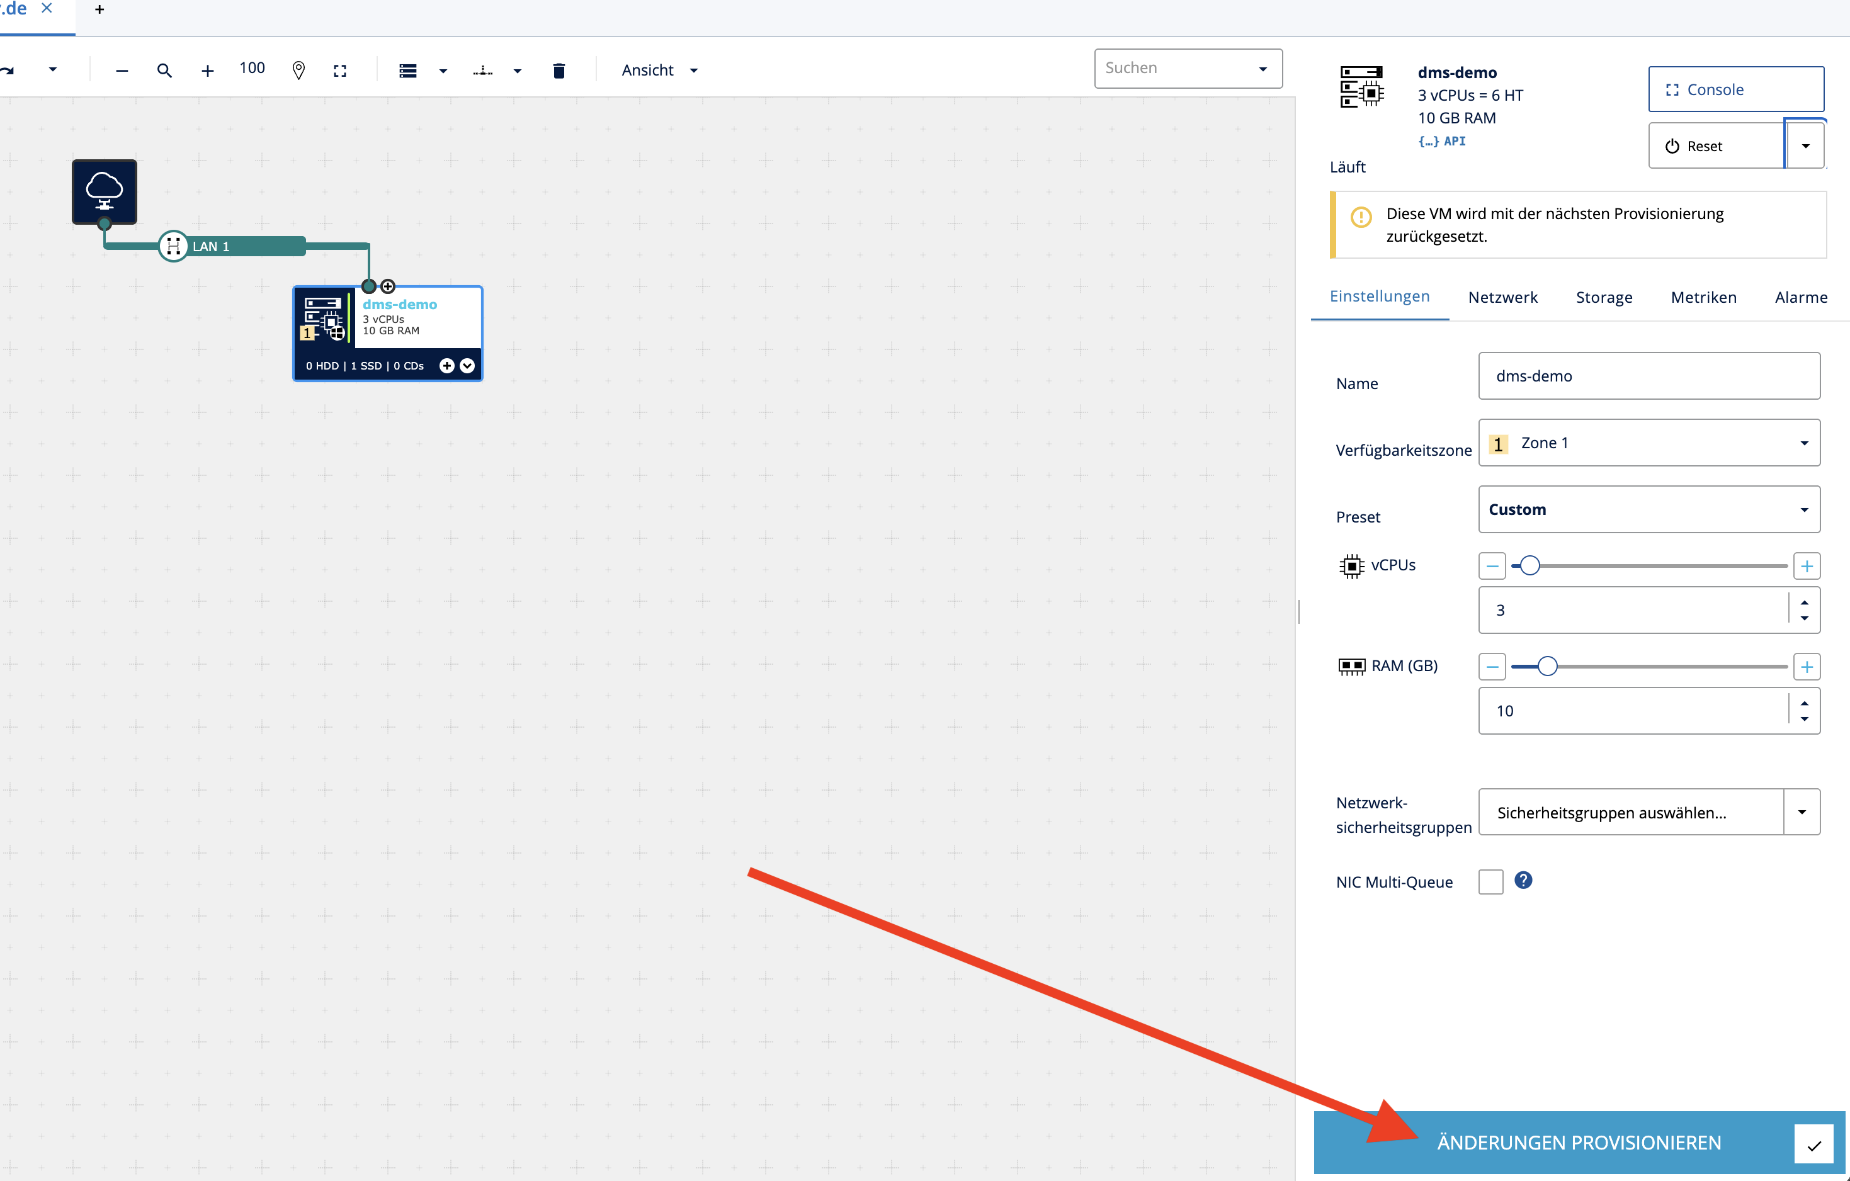The height and width of the screenshot is (1181, 1850).
Task: Expand the Reset button dropdown arrow
Action: click(1805, 146)
